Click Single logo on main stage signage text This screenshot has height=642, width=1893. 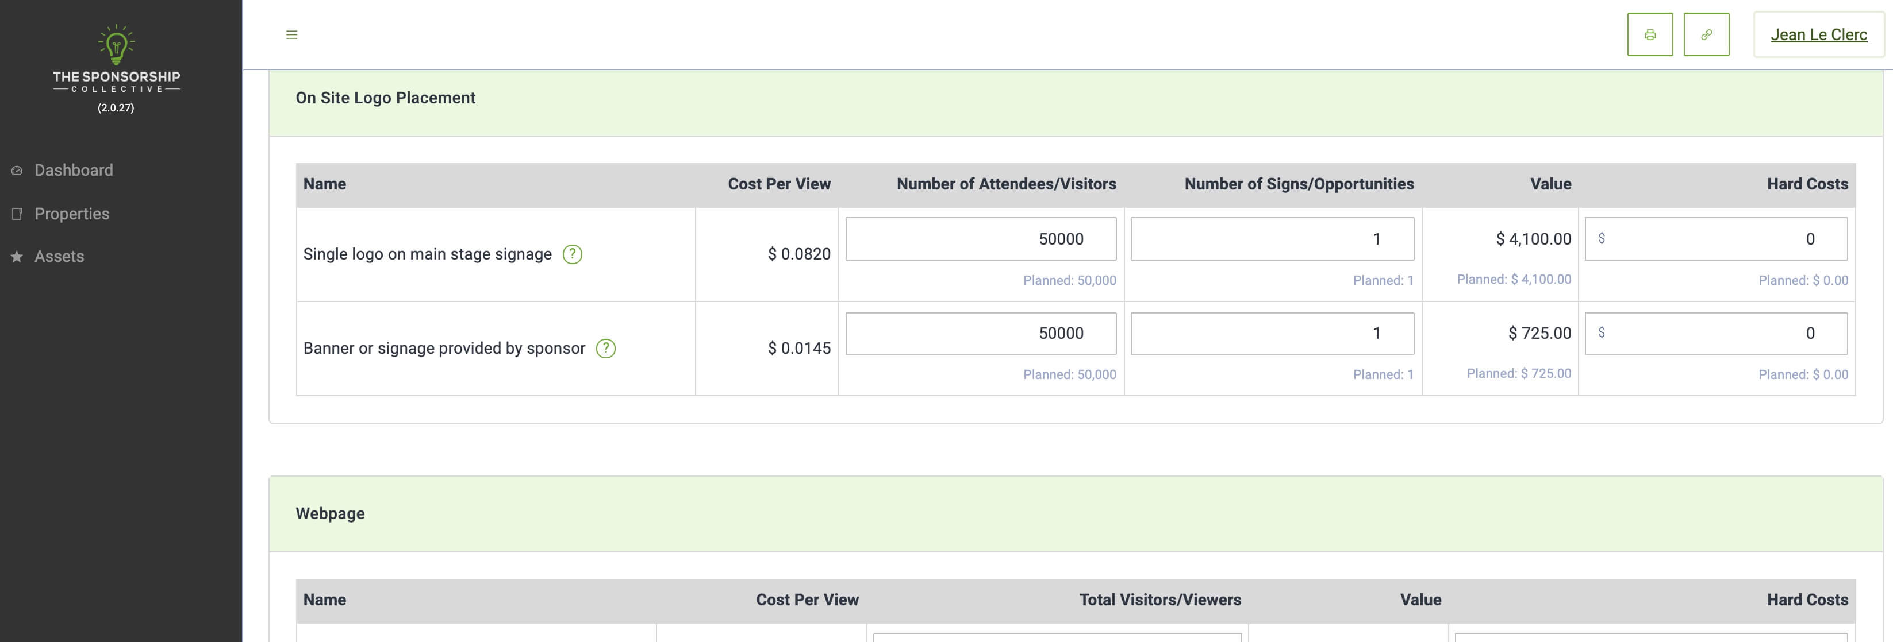pos(427,254)
